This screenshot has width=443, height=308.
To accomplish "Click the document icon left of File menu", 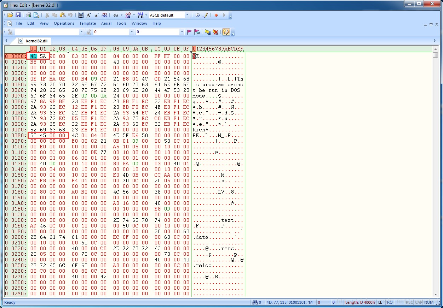I will pos(10,23).
